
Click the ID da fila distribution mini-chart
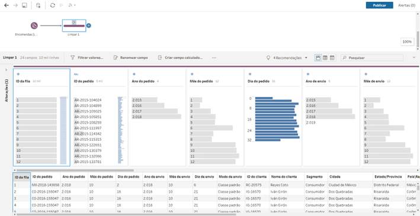tap(63, 130)
